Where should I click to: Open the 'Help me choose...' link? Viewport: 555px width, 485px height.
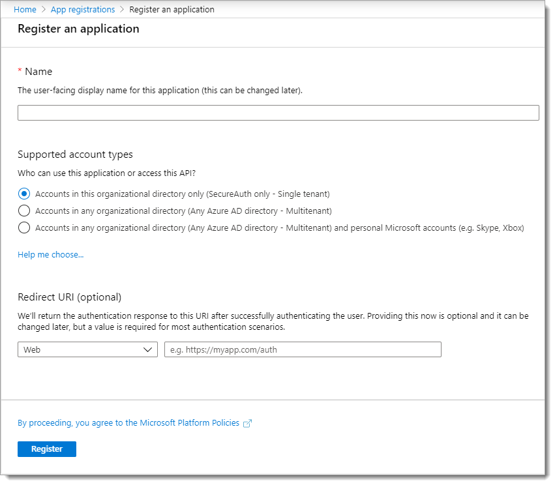tap(50, 254)
